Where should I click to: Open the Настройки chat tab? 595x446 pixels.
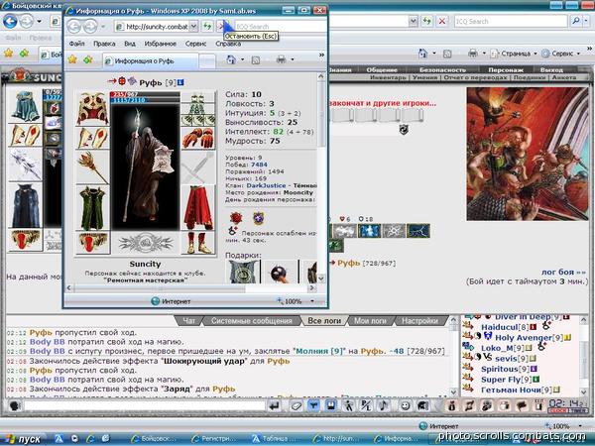pos(419,321)
